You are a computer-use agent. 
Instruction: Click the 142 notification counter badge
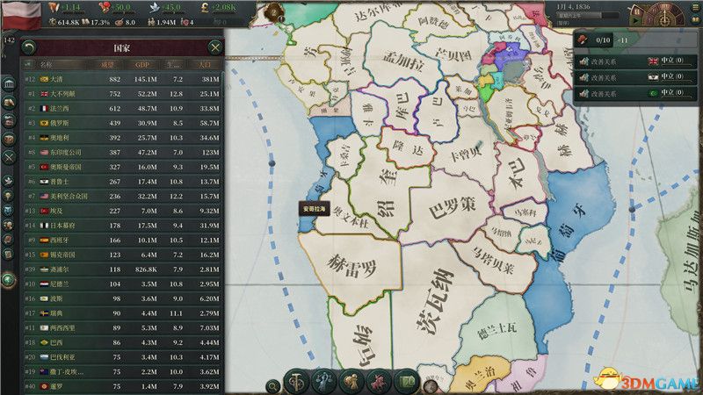(9, 39)
